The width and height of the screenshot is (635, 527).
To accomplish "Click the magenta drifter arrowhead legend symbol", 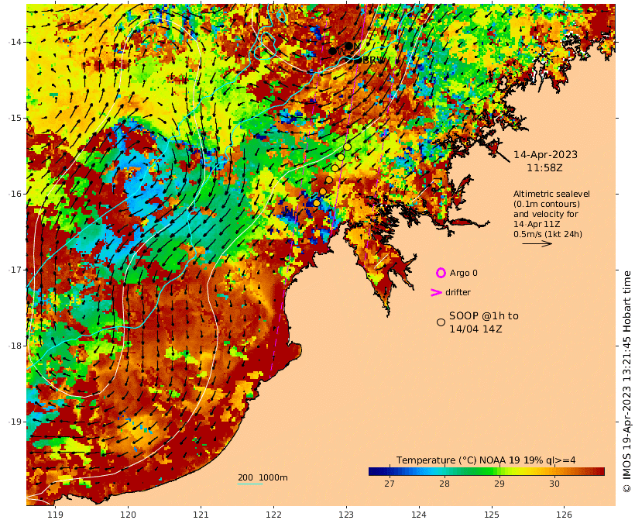I will (x=436, y=292).
